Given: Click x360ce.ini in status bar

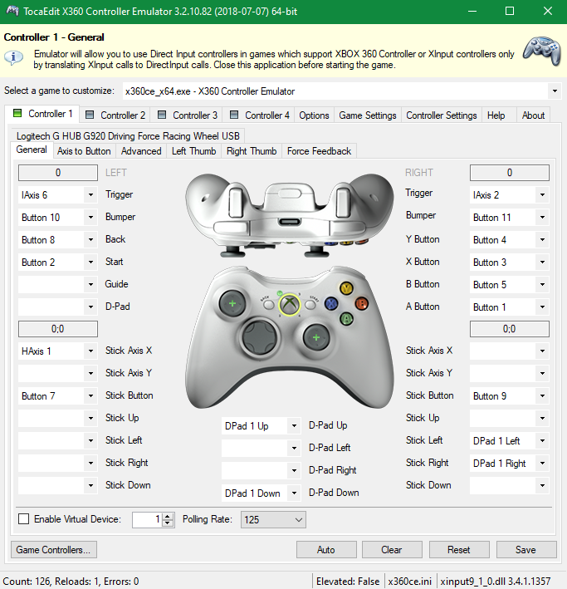Looking at the screenshot, I should [x=409, y=582].
